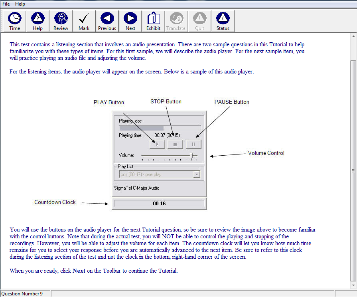Screen dimensions: 357x297
Task: Expand the Play List dropdown arrow
Action: pyautogui.click(x=197, y=174)
